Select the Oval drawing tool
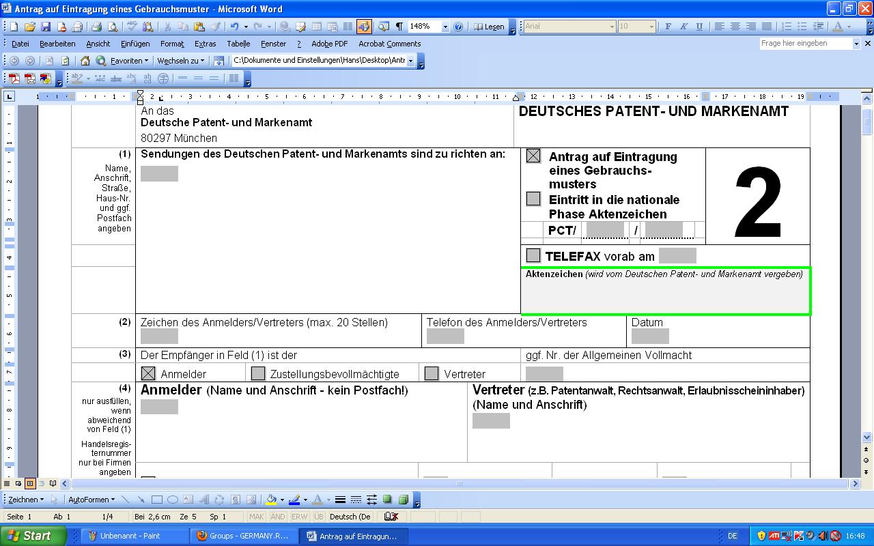Image resolution: width=874 pixels, height=546 pixels. coord(173,500)
